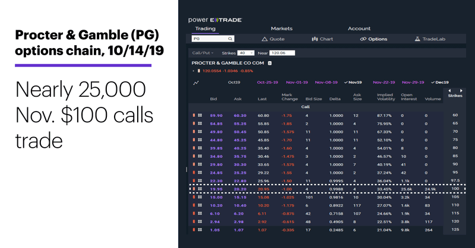
Task: Click grid icon on the 115 strike row
Action: (x=200, y=214)
